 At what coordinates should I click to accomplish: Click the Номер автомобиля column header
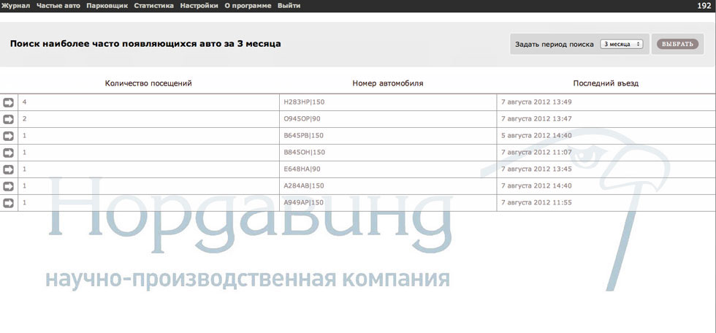coord(388,83)
